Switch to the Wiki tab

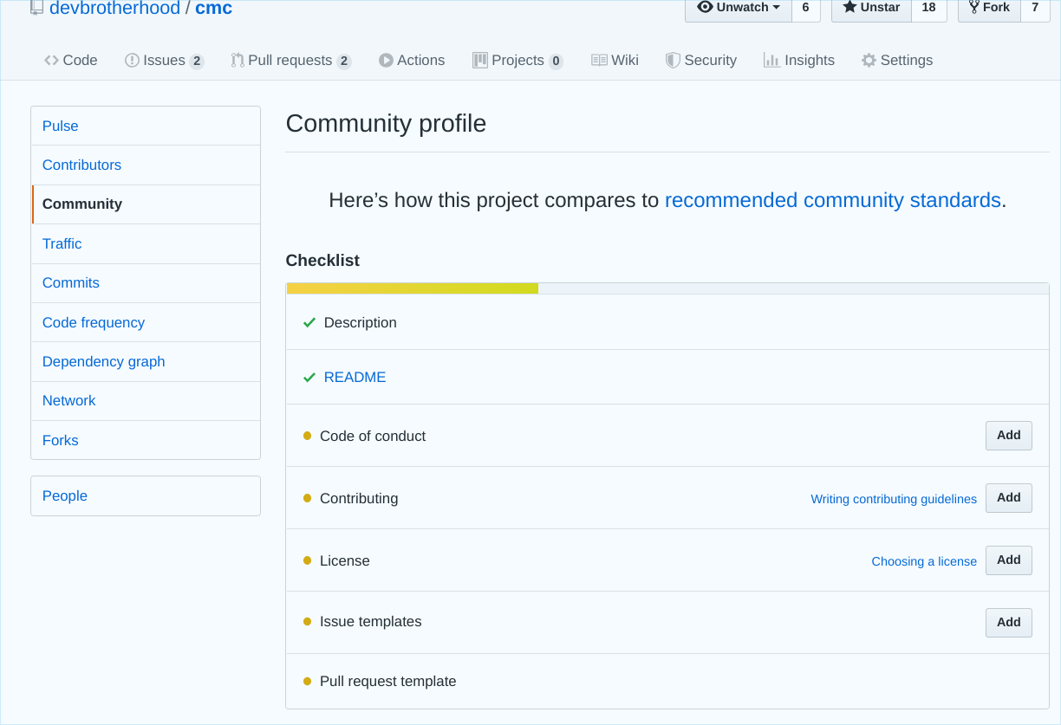coord(615,61)
